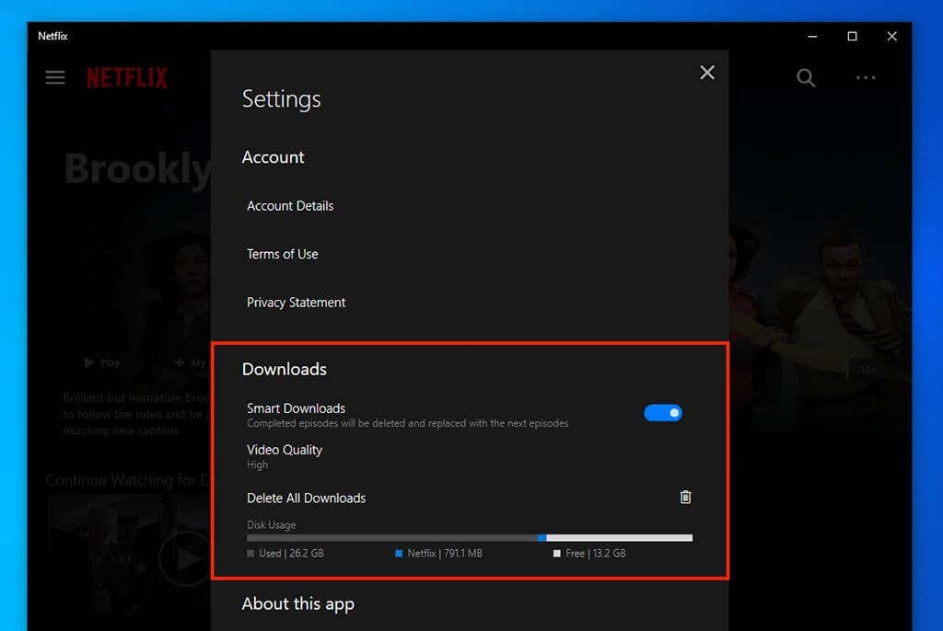Select the Downloads settings section
The image size is (943, 631).
coord(284,369)
